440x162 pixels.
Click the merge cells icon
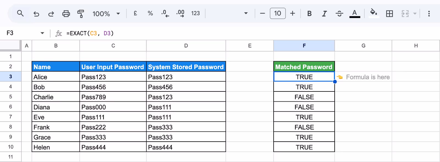(x=405, y=13)
